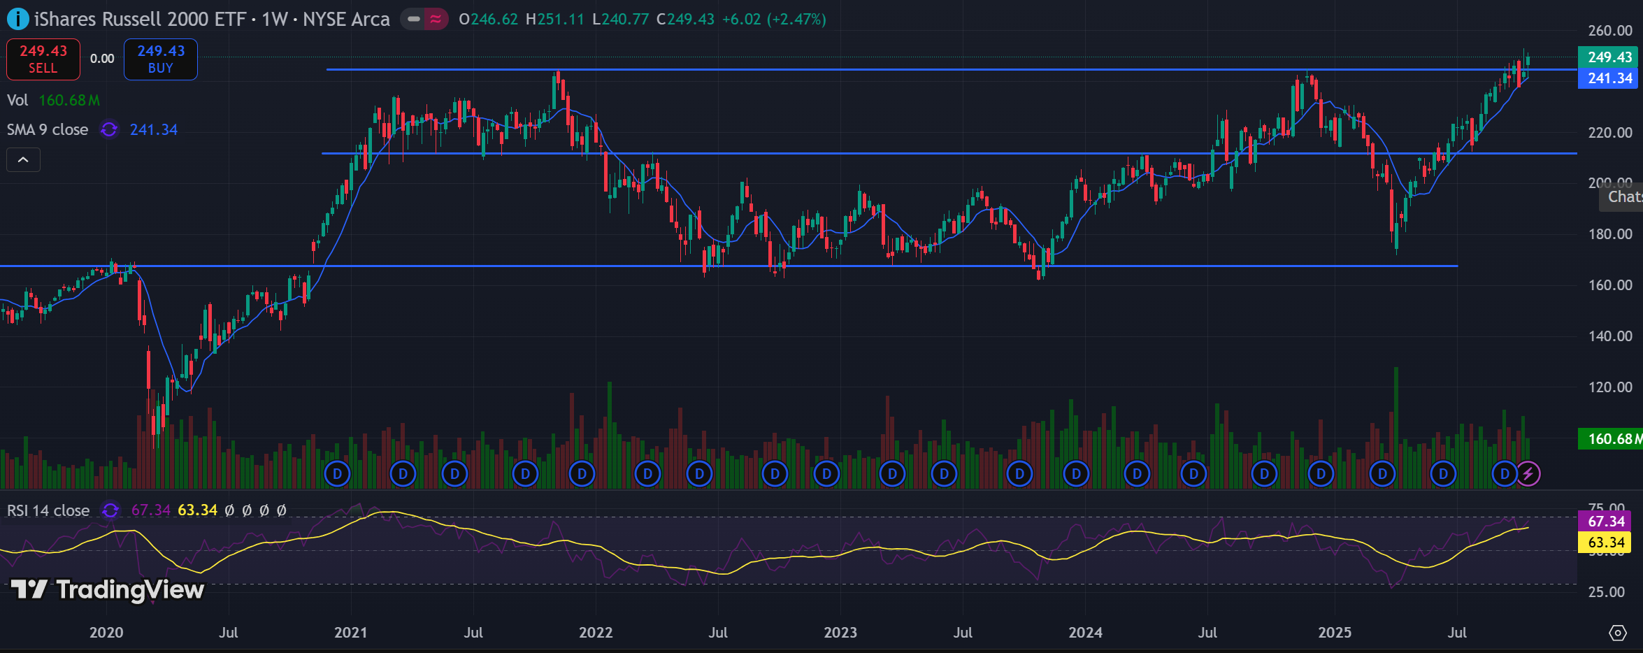Click the 2023 label on time axis
1643x653 pixels.
[x=840, y=633]
